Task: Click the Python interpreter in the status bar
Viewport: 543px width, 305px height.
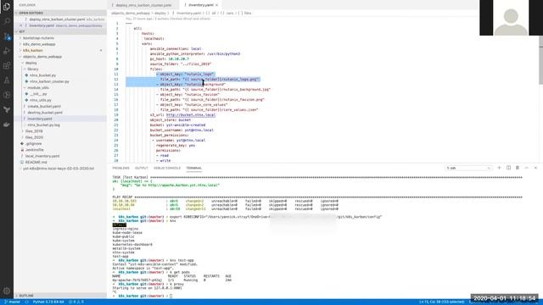Action: [48, 302]
